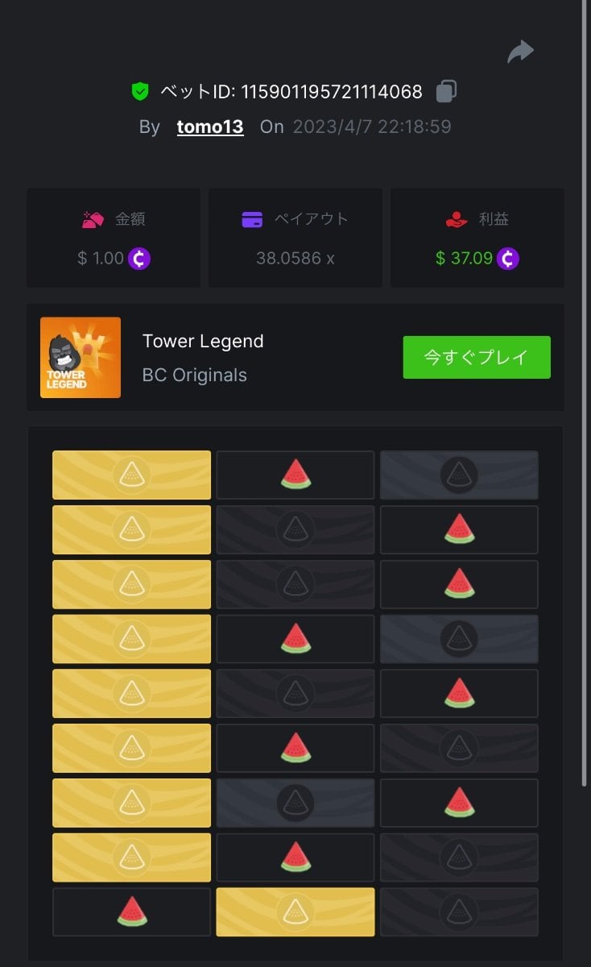This screenshot has height=967, width=591.
Task: Click the share arrow icon
Action: (520, 52)
